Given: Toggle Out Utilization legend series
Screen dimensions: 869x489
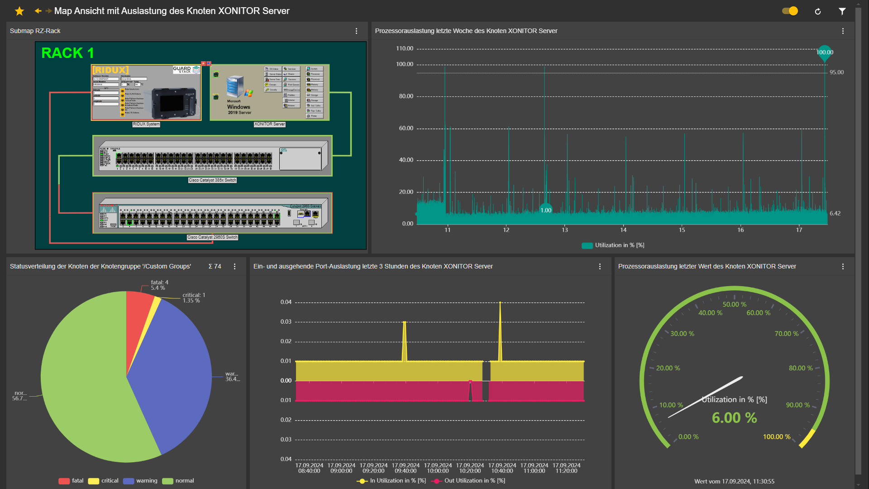Looking at the screenshot, I should pos(469,481).
